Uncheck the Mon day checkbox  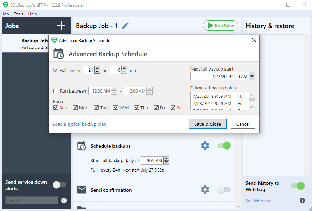pyautogui.click(x=75, y=108)
